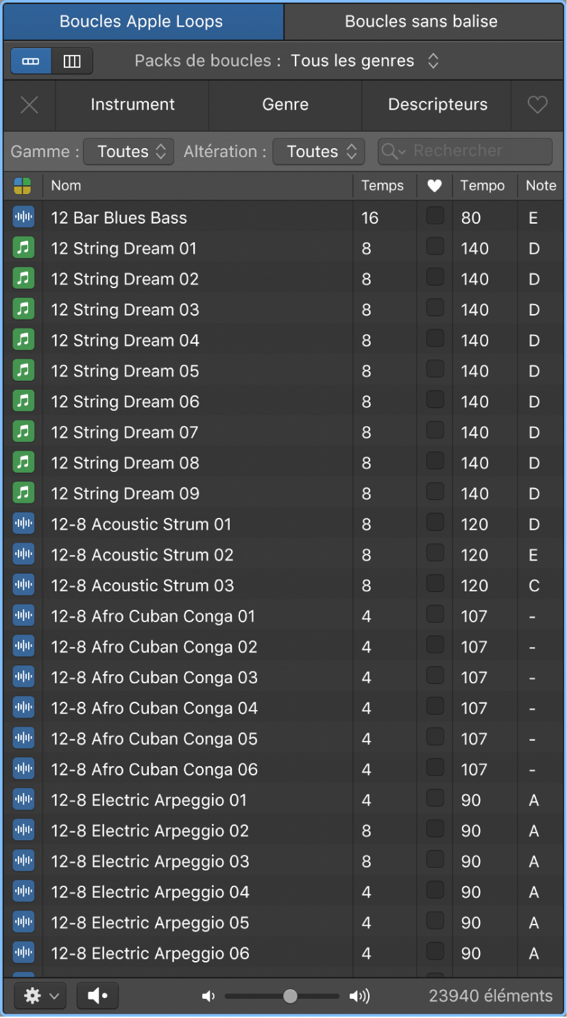This screenshot has width=567, height=1018.
Task: Expand search options magnifier chevron
Action: [x=394, y=152]
